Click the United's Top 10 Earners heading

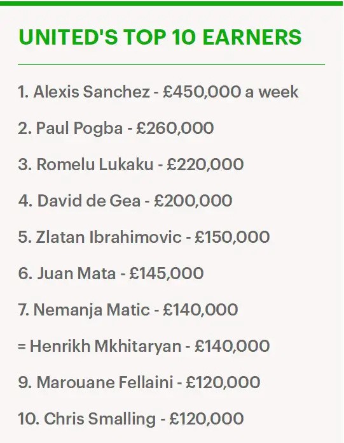(x=160, y=37)
